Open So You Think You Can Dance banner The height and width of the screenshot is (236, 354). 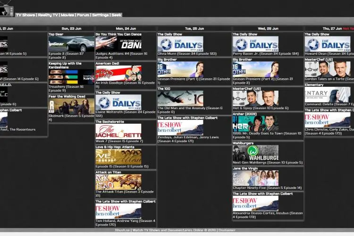coord(118,44)
